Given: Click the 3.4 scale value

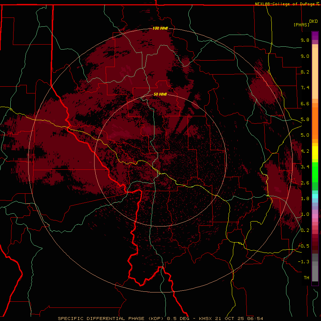Looking at the screenshot, I should point(305,167).
